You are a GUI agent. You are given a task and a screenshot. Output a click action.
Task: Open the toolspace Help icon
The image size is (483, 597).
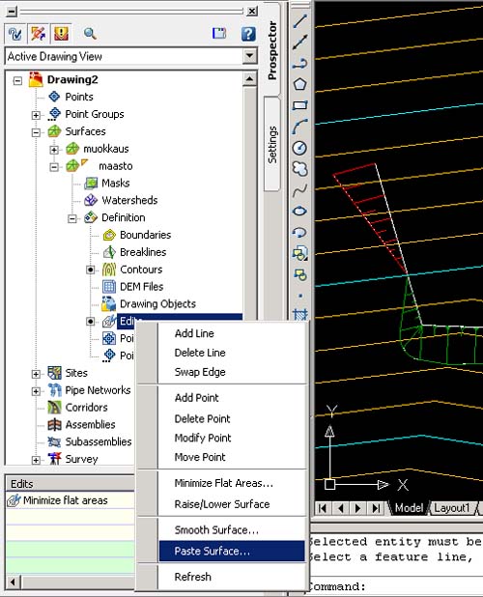[x=248, y=34]
